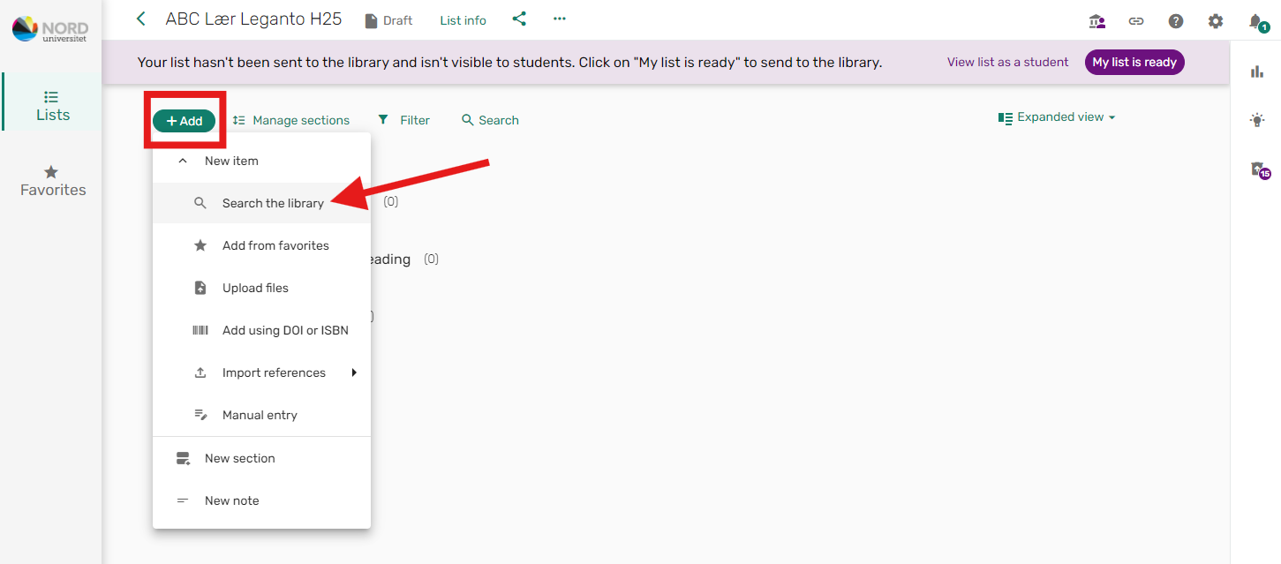Viewport: 1281px width, 564px height.
Task: Click the back arrow beside list title
Action: pyautogui.click(x=141, y=19)
